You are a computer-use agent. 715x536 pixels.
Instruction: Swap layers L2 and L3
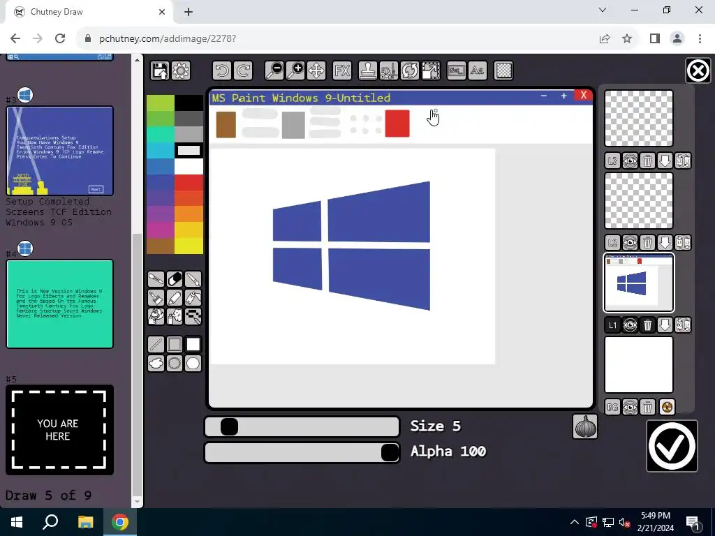click(x=683, y=161)
